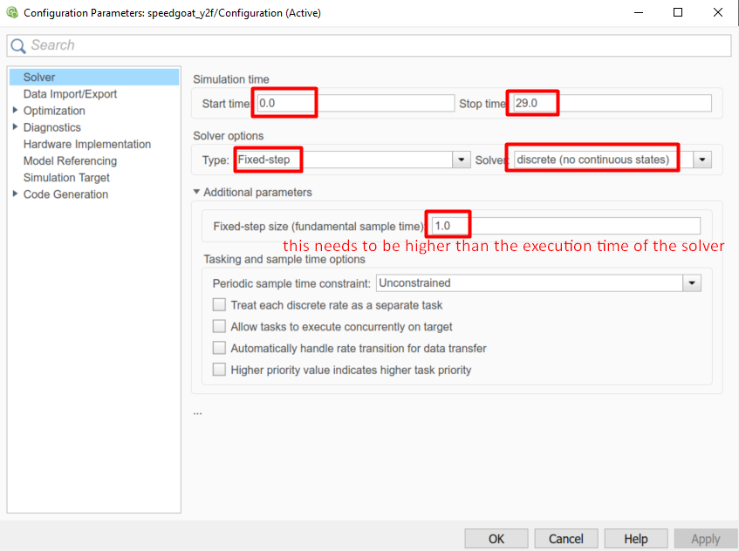Expand the Code Generation tree node
Image resolution: width=739 pixels, height=551 pixels.
[x=15, y=194]
